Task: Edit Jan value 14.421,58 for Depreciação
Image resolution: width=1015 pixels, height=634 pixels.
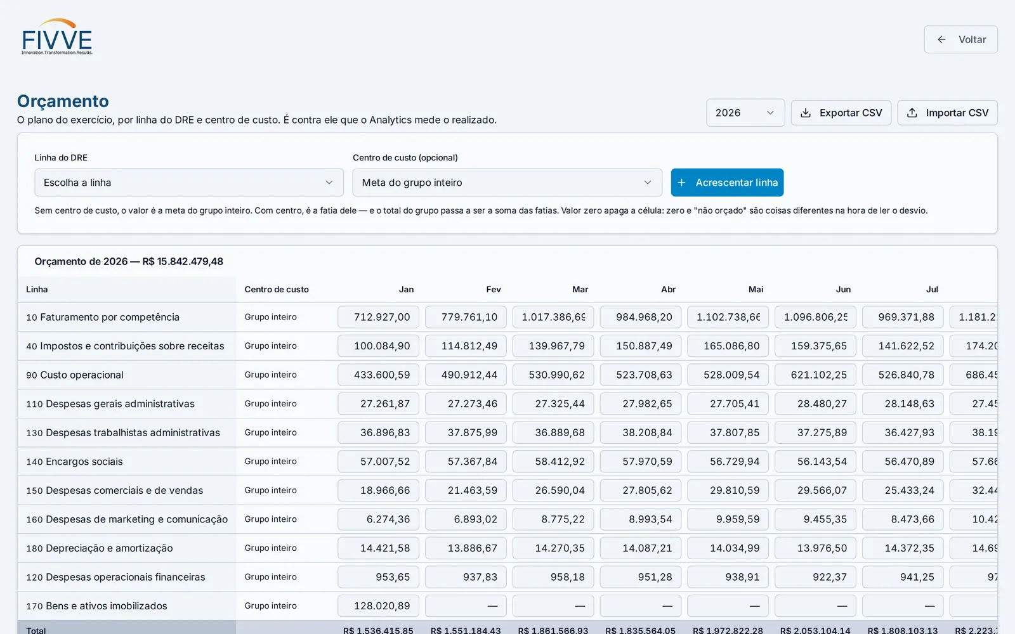Action: pyautogui.click(x=378, y=548)
